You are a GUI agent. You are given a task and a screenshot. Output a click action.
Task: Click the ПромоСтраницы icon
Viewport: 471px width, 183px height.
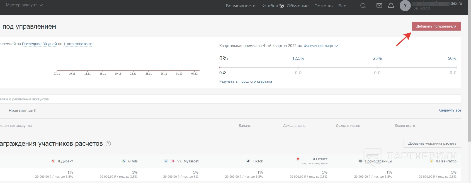360,161
